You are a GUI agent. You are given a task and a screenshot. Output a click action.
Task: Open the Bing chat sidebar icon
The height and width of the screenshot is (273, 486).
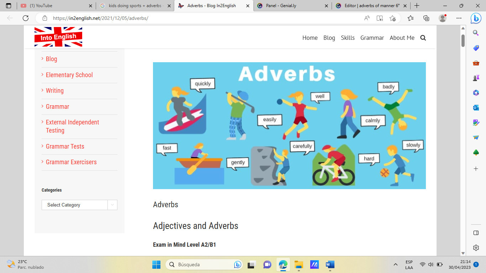(476, 18)
